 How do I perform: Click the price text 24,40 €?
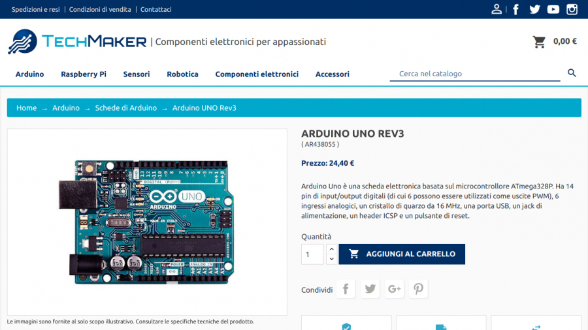coord(342,163)
